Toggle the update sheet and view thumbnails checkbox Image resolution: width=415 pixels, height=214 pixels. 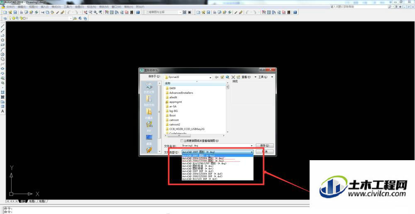coord(182,141)
